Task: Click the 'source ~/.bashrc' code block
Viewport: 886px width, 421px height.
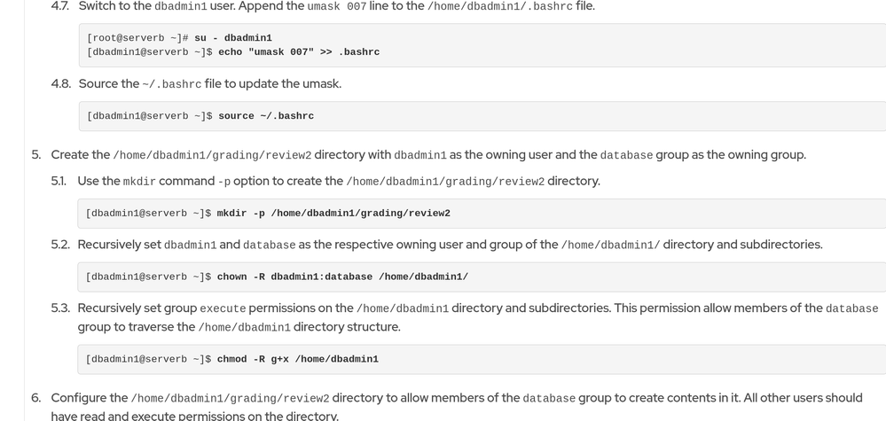Action: [x=265, y=116]
